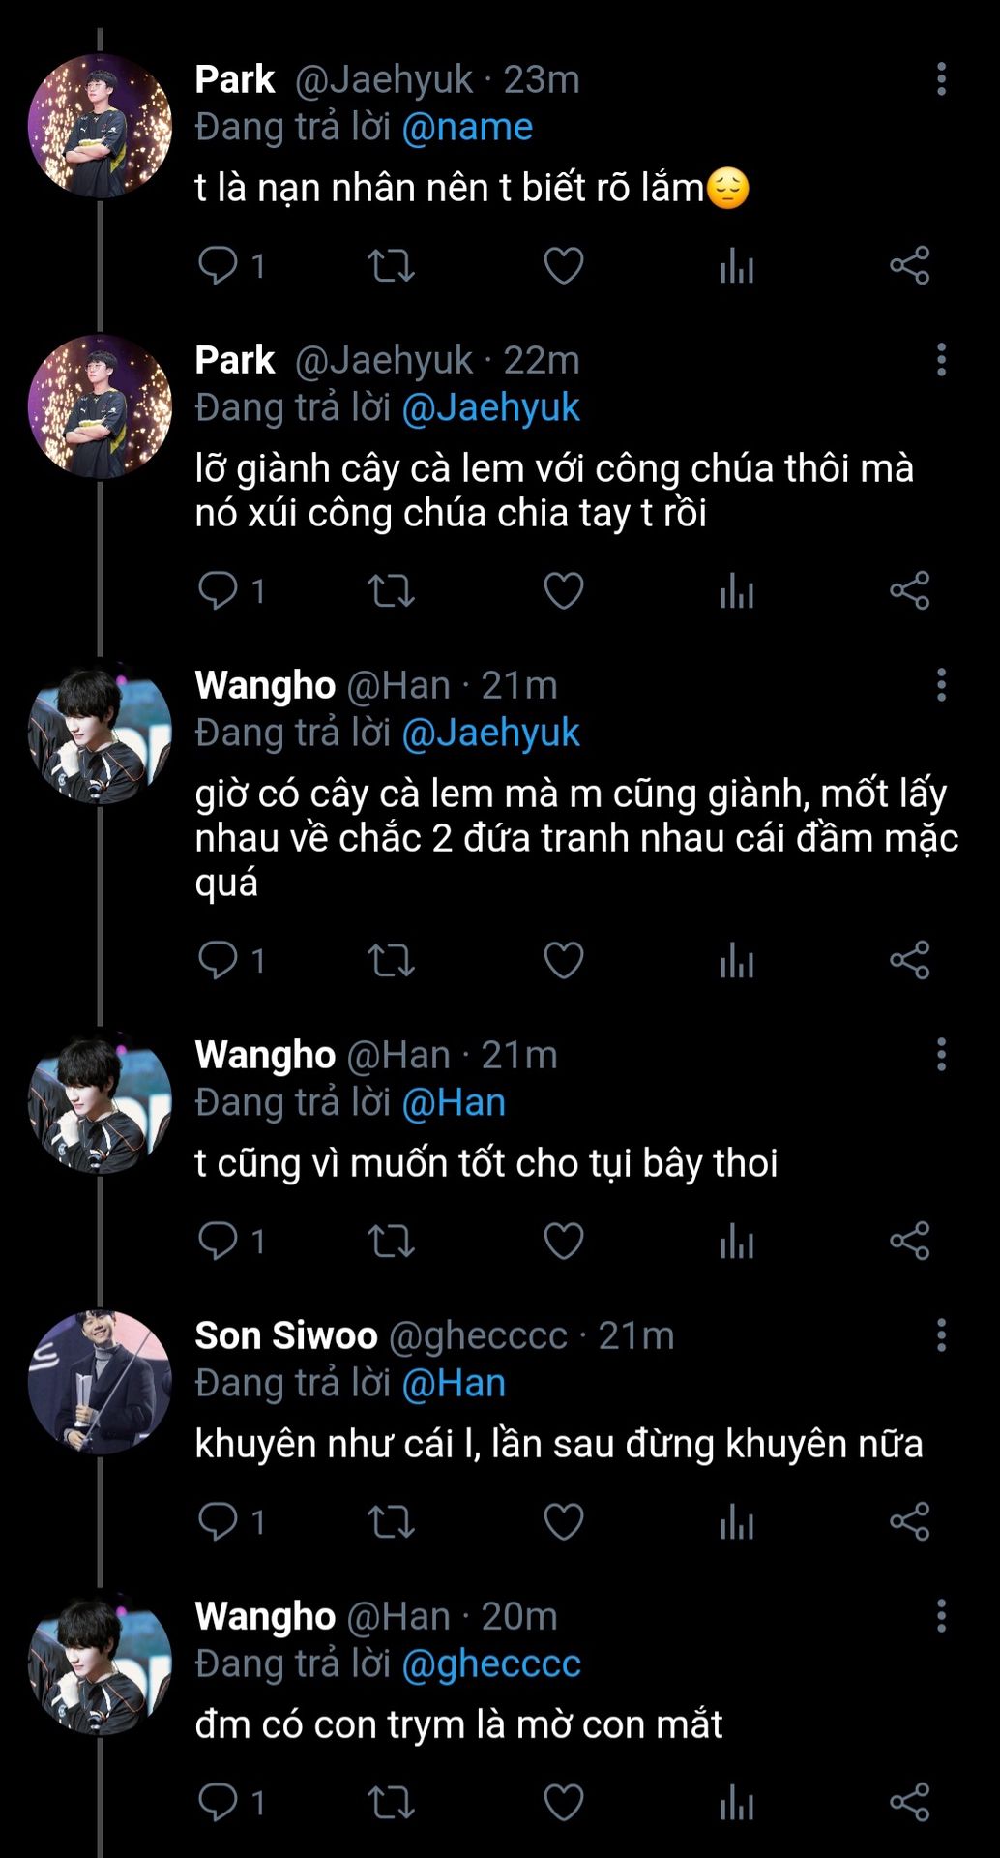This screenshot has height=1858, width=1000.
Task: Retweet Park's tweet about the ice cream
Action: click(x=391, y=590)
